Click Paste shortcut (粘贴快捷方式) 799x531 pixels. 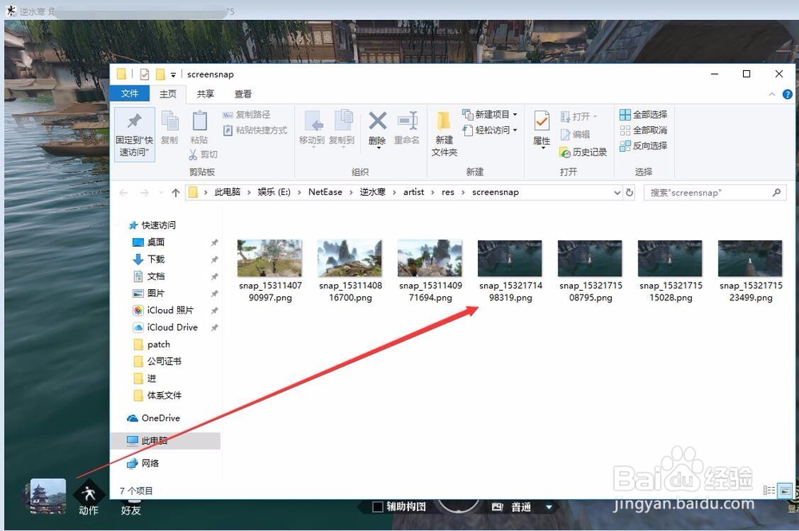click(x=255, y=130)
